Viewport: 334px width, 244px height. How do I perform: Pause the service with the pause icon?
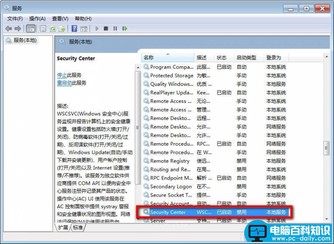[x=116, y=28]
